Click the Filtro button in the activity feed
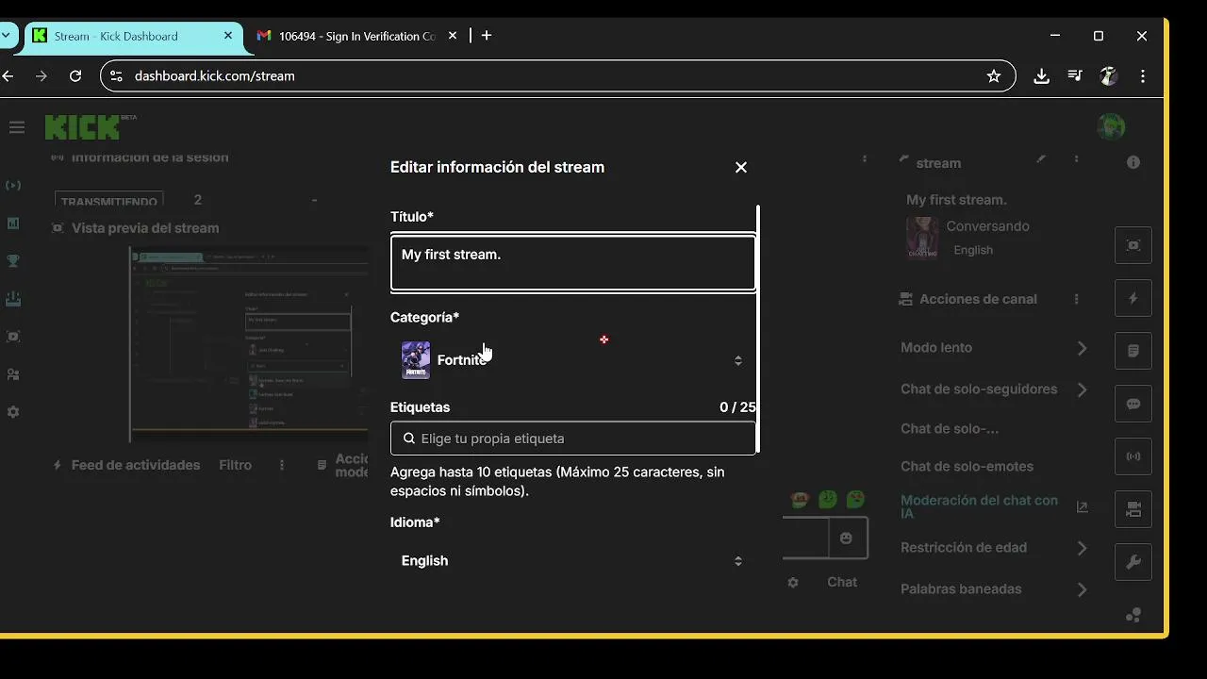The height and width of the screenshot is (679, 1207). pos(235,465)
